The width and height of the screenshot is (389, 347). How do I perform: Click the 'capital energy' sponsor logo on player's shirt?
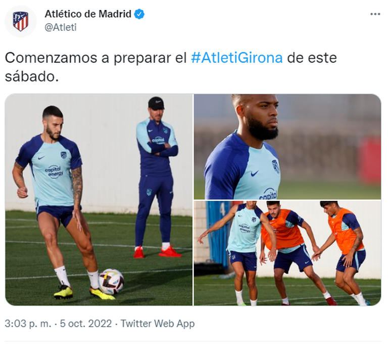coord(54,171)
